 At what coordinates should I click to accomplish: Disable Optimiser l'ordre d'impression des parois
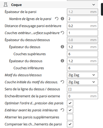tap(70, 103)
